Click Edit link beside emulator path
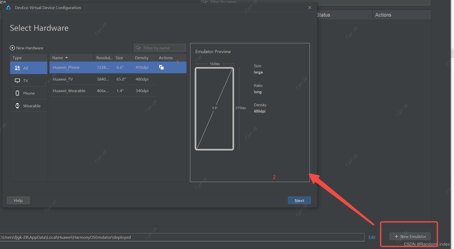Image resolution: width=454 pixels, height=249 pixels. (x=372, y=237)
